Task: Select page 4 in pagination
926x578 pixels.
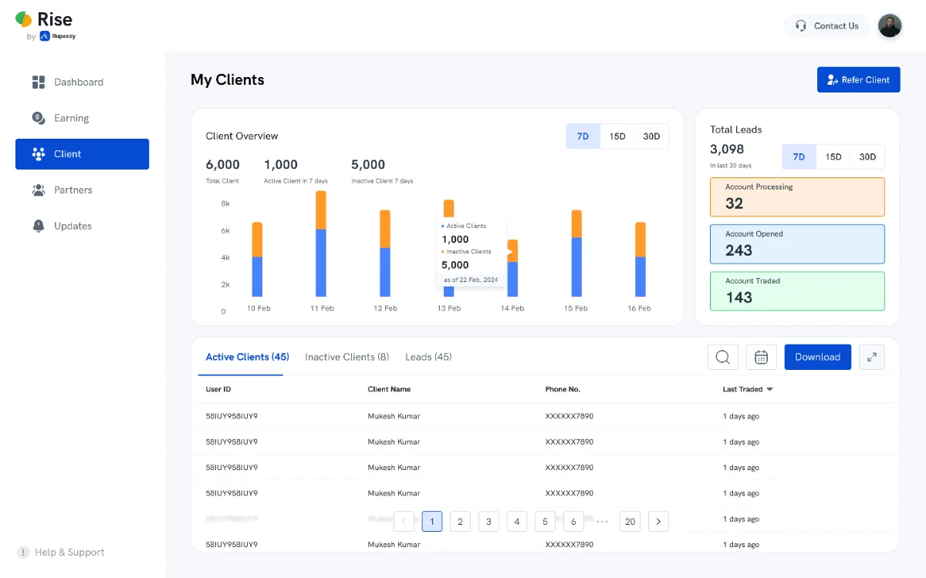Action: point(517,522)
